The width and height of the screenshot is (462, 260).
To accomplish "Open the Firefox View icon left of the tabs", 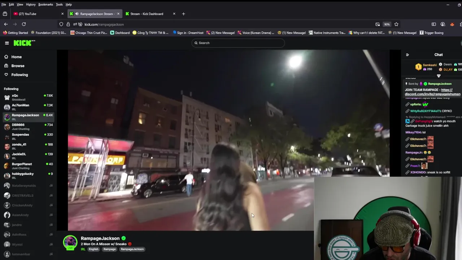I will [x=5, y=14].
